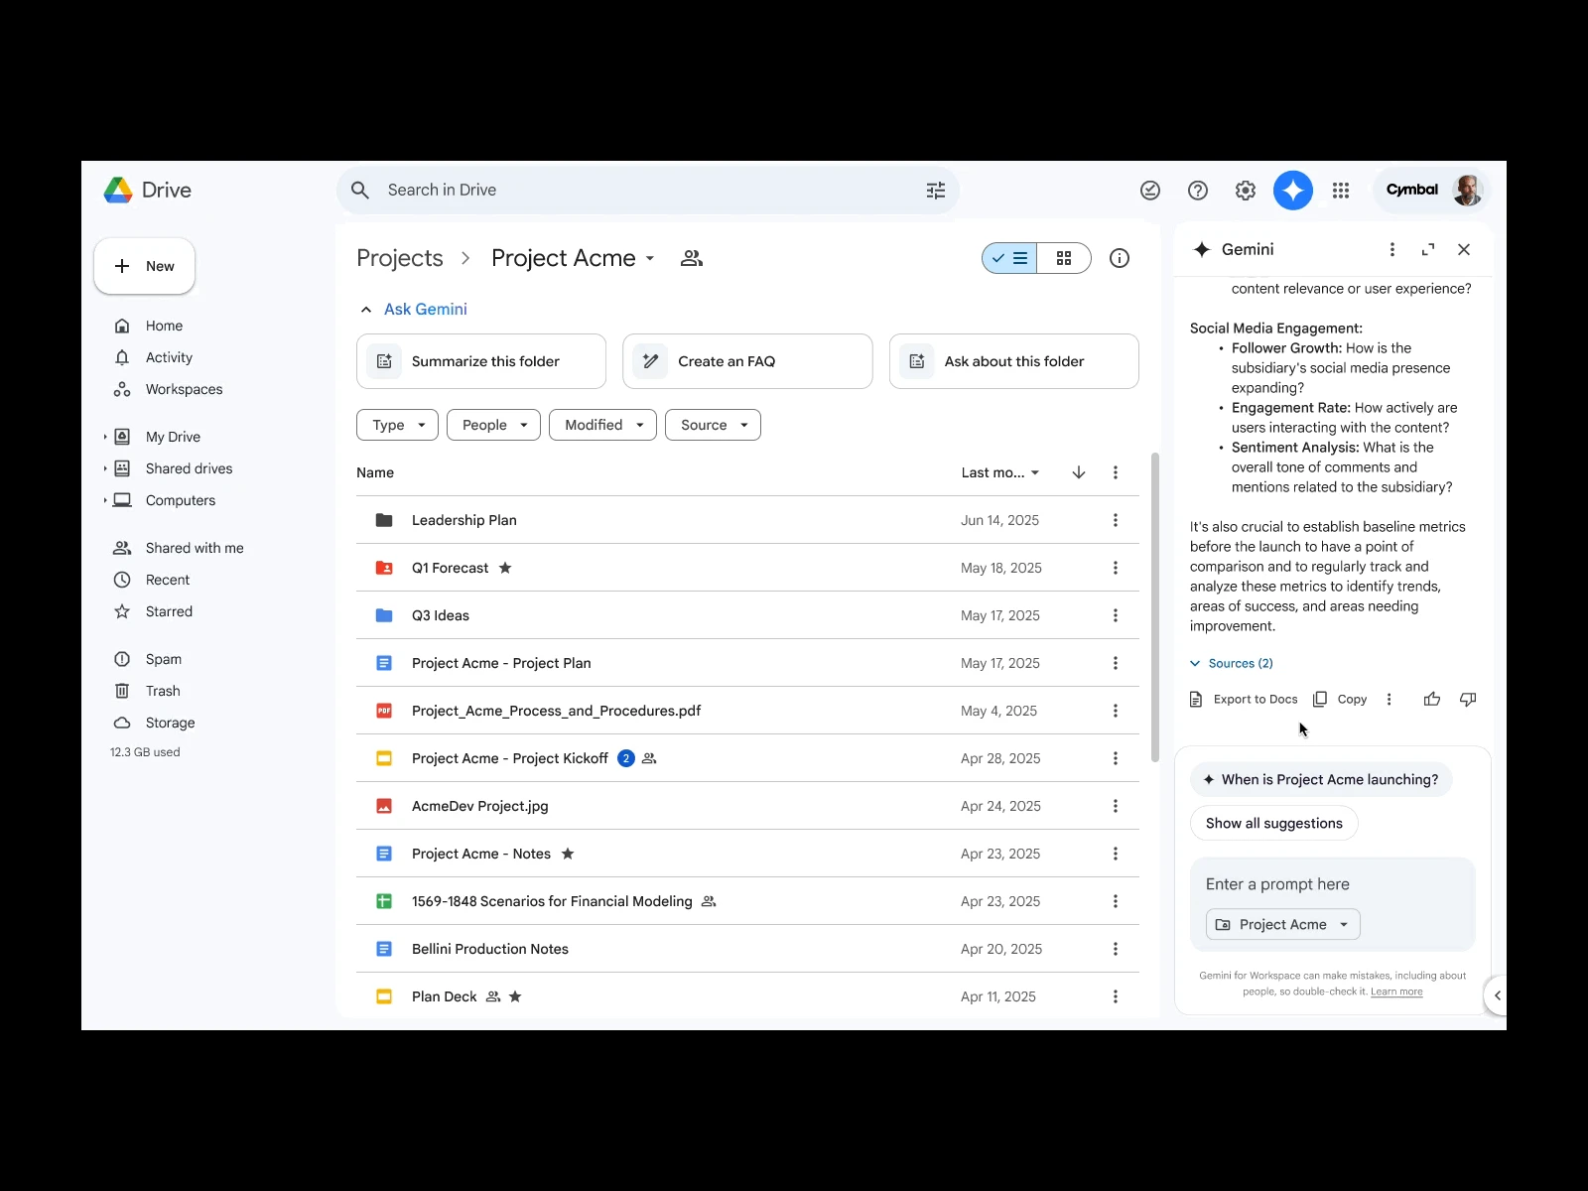The width and height of the screenshot is (1588, 1191).
Task: Open the Learn more link
Action: [1396, 992]
